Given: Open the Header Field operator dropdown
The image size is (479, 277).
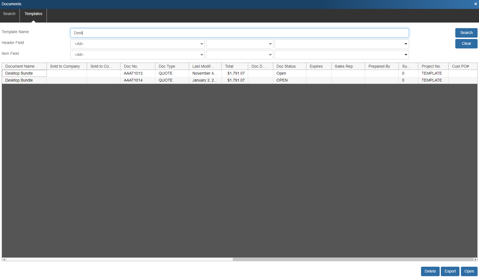Looking at the screenshot, I should [239, 44].
